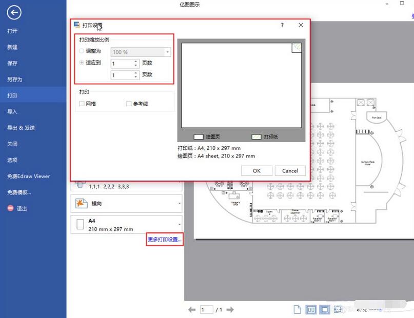The width and height of the screenshot is (414, 318).
Task: Enable the 网格 checkbox
Action: 82,104
